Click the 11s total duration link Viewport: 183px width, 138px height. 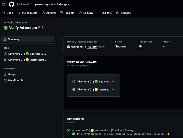coord(140,46)
